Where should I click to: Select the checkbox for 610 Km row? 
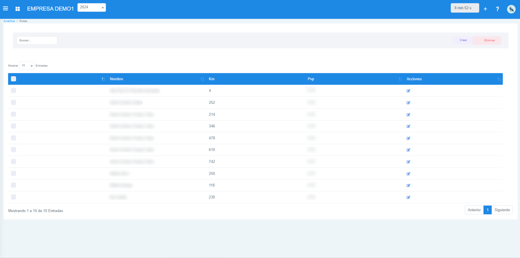13,150
